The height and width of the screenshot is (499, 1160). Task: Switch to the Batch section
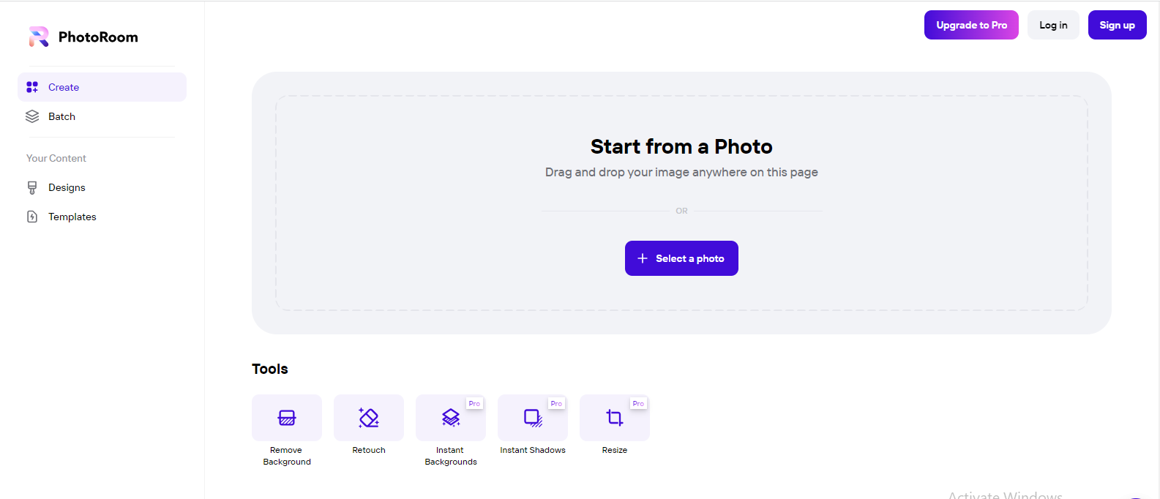point(61,116)
